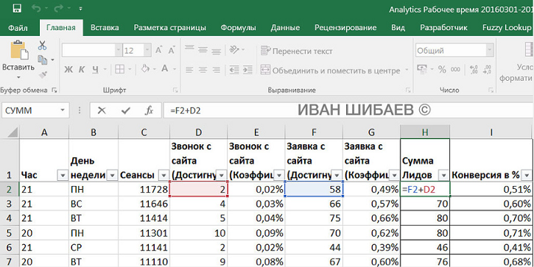Screen dimensions: 534x267
Task: Toggle underline Ч formatting
Action: (95, 69)
